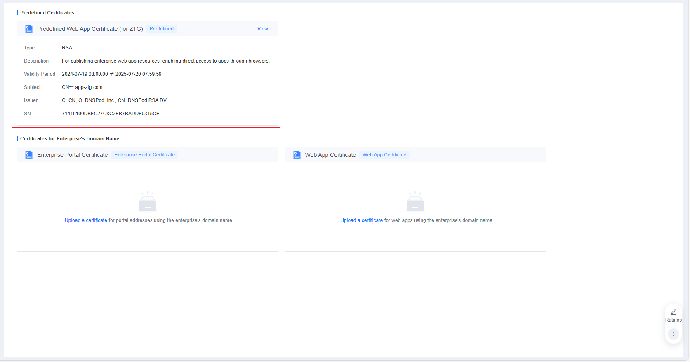The width and height of the screenshot is (690, 362).
Task: Upload a certificate for web apps
Action: pyautogui.click(x=362, y=220)
